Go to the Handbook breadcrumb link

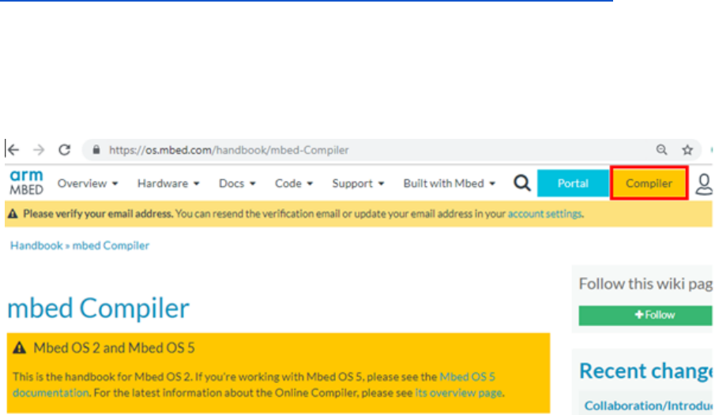[36, 245]
